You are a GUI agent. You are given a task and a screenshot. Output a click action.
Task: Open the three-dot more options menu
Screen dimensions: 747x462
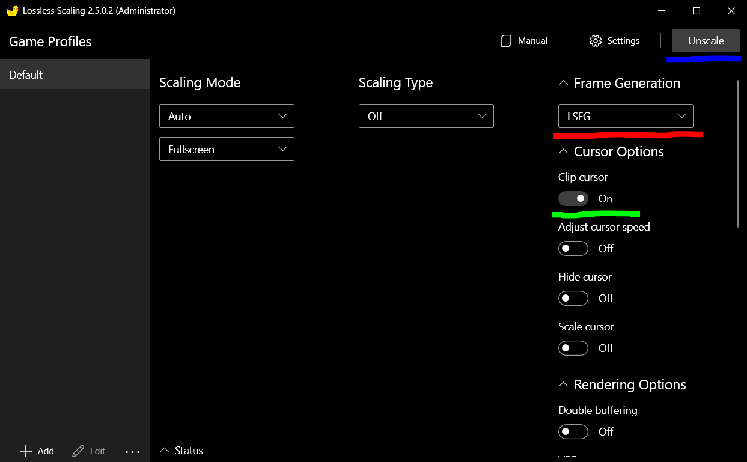tap(132, 452)
